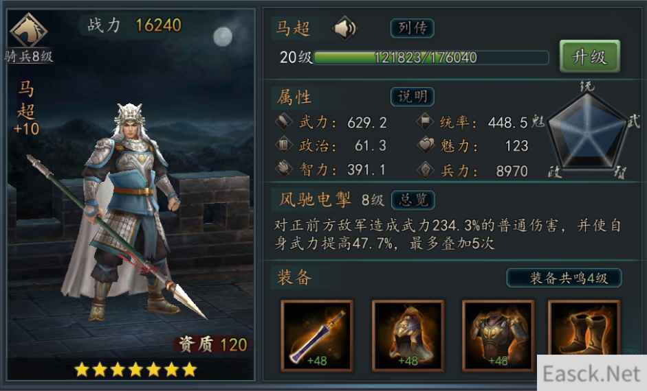Select the spear weapon equipment slot
The width and height of the screenshot is (647, 391).
(317, 336)
